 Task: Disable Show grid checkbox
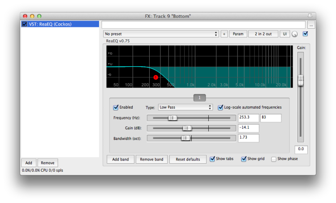(244, 159)
